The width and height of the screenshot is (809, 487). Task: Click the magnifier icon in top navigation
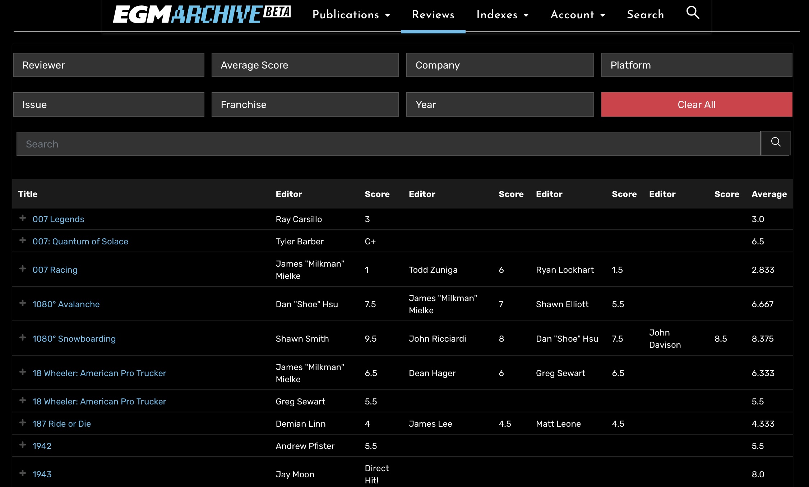click(x=693, y=13)
